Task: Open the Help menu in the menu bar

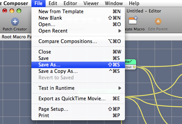Action: click(x=134, y=3)
